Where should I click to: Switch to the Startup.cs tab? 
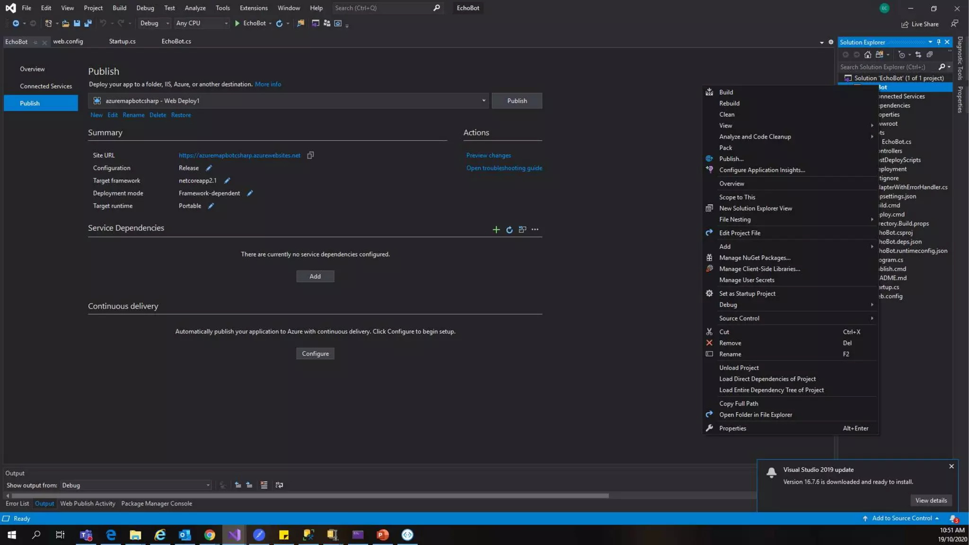coord(122,42)
